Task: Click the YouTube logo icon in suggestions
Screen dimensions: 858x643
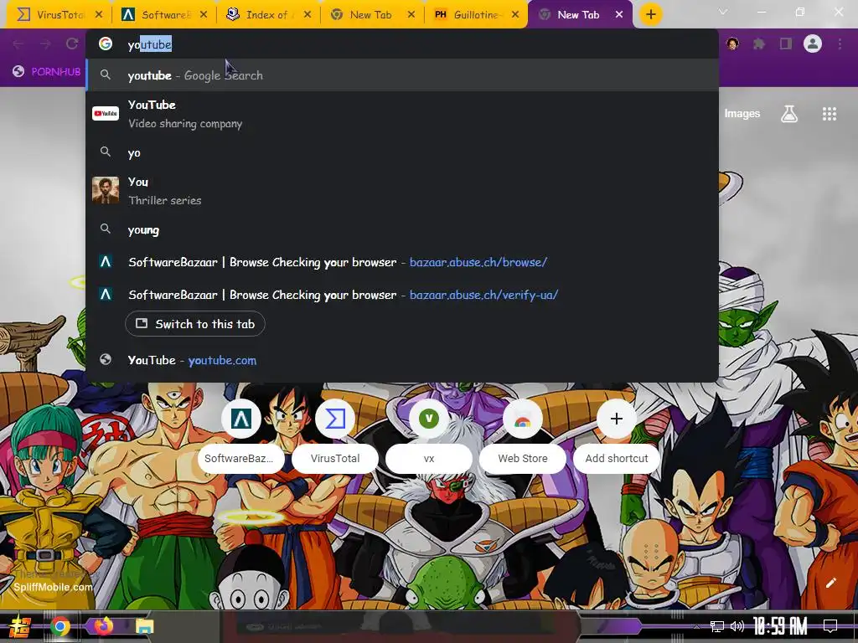Action: click(x=106, y=114)
